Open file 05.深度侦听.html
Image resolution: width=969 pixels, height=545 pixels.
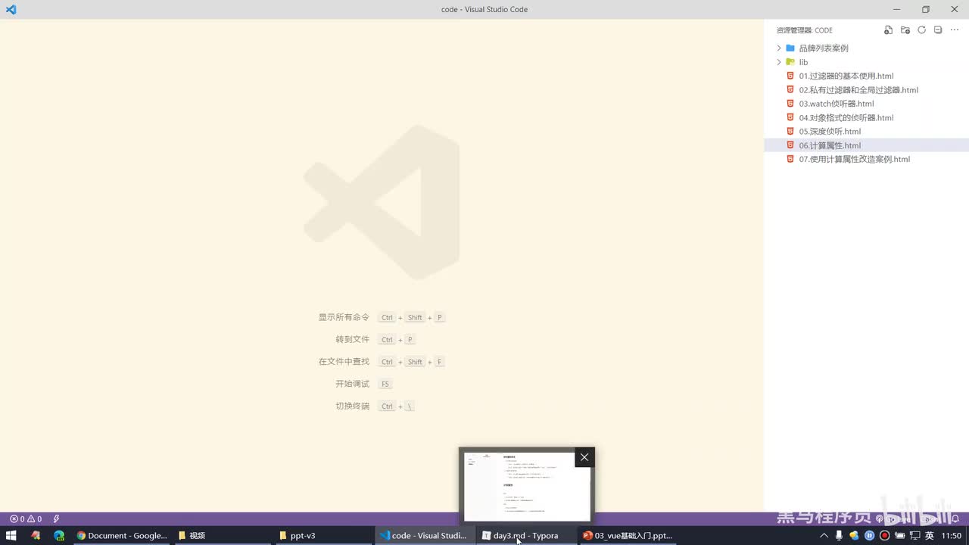pos(866,132)
